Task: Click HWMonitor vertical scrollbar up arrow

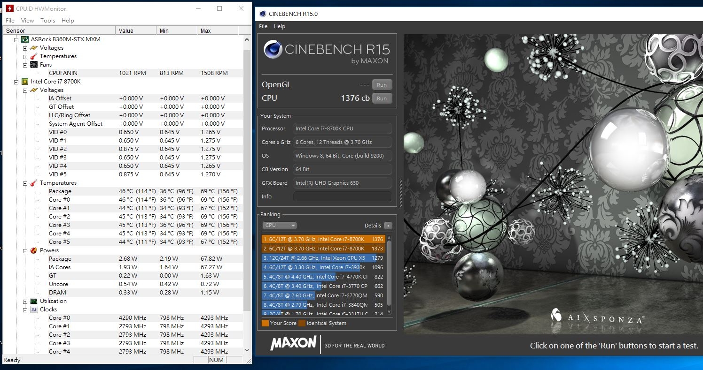Action: coord(247,40)
